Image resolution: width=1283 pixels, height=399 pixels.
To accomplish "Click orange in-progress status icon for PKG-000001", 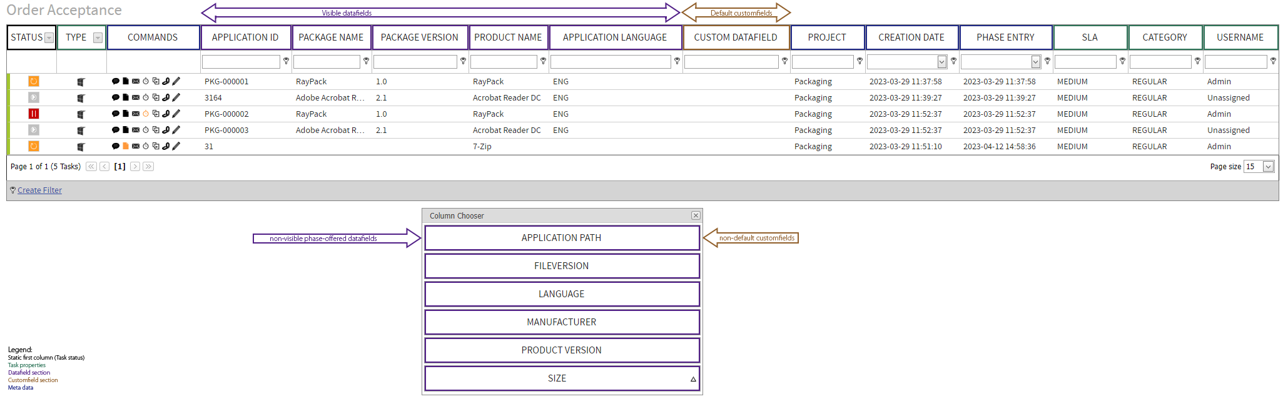I will [x=34, y=81].
